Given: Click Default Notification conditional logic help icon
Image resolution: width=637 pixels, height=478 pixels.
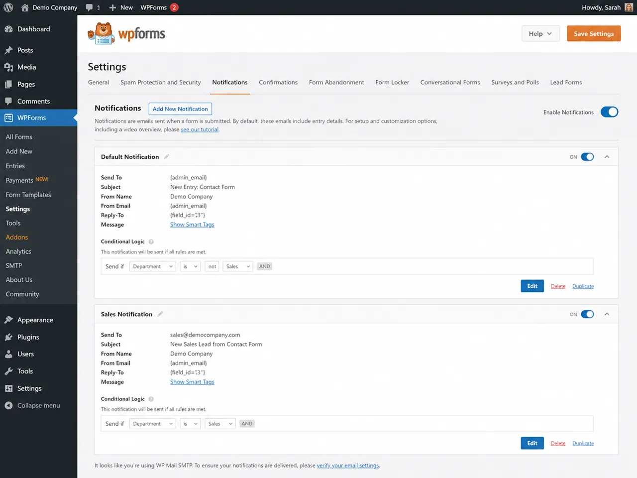Looking at the screenshot, I should [151, 241].
